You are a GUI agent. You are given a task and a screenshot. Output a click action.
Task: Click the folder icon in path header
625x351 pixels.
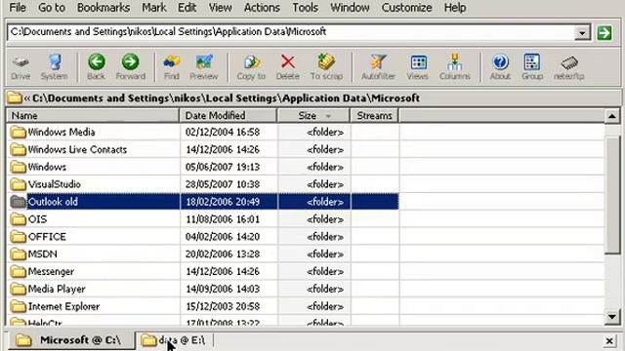[x=15, y=97]
